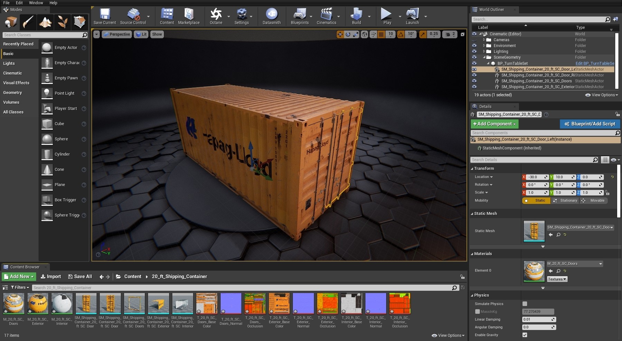Open the Marketplace from the toolbar
This screenshot has height=341, width=622.
point(189,16)
